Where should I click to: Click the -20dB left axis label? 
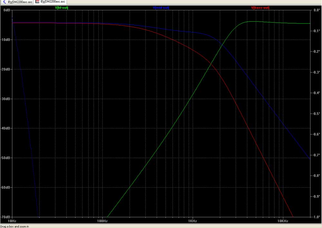[x=5, y=69]
